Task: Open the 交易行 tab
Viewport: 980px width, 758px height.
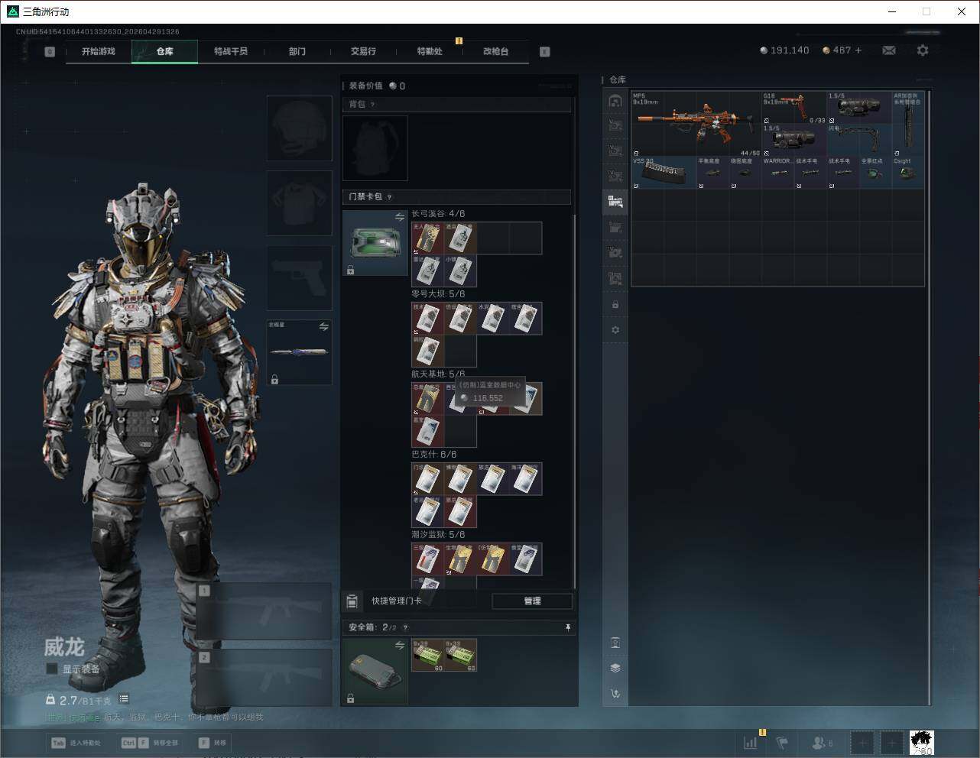Action: (363, 51)
